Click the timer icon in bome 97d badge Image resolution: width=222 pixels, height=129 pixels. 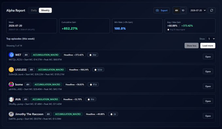[91, 84]
